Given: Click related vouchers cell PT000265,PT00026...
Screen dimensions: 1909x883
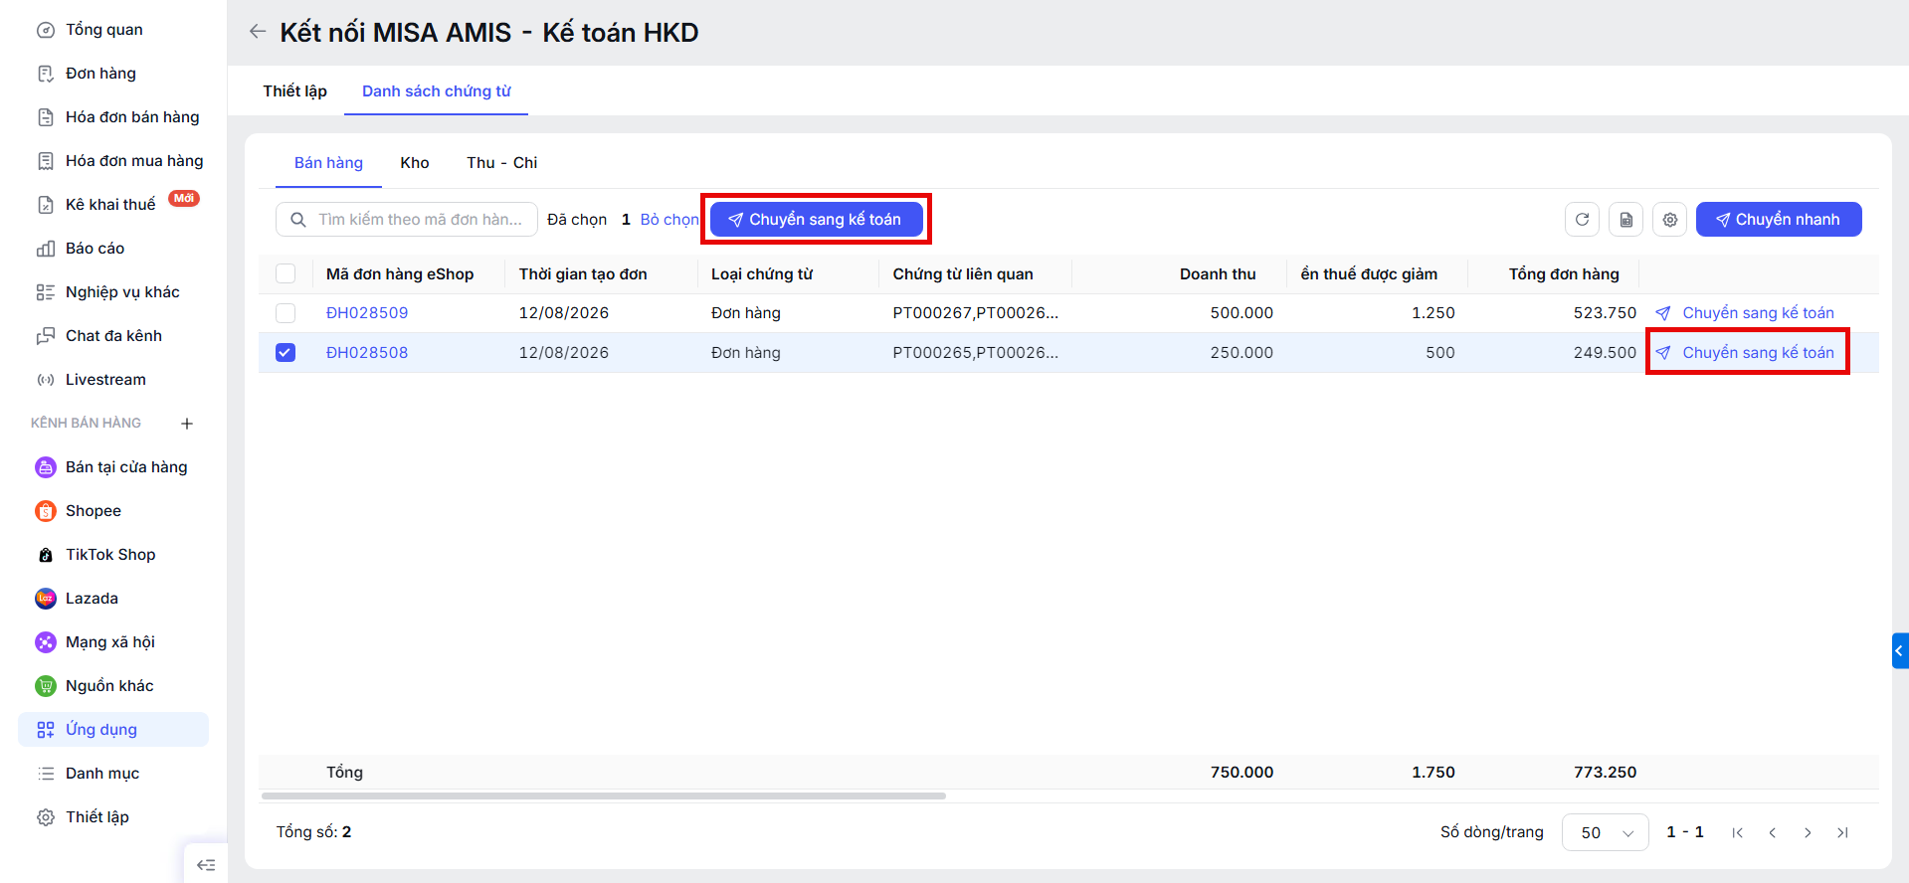Looking at the screenshot, I should [x=976, y=353].
